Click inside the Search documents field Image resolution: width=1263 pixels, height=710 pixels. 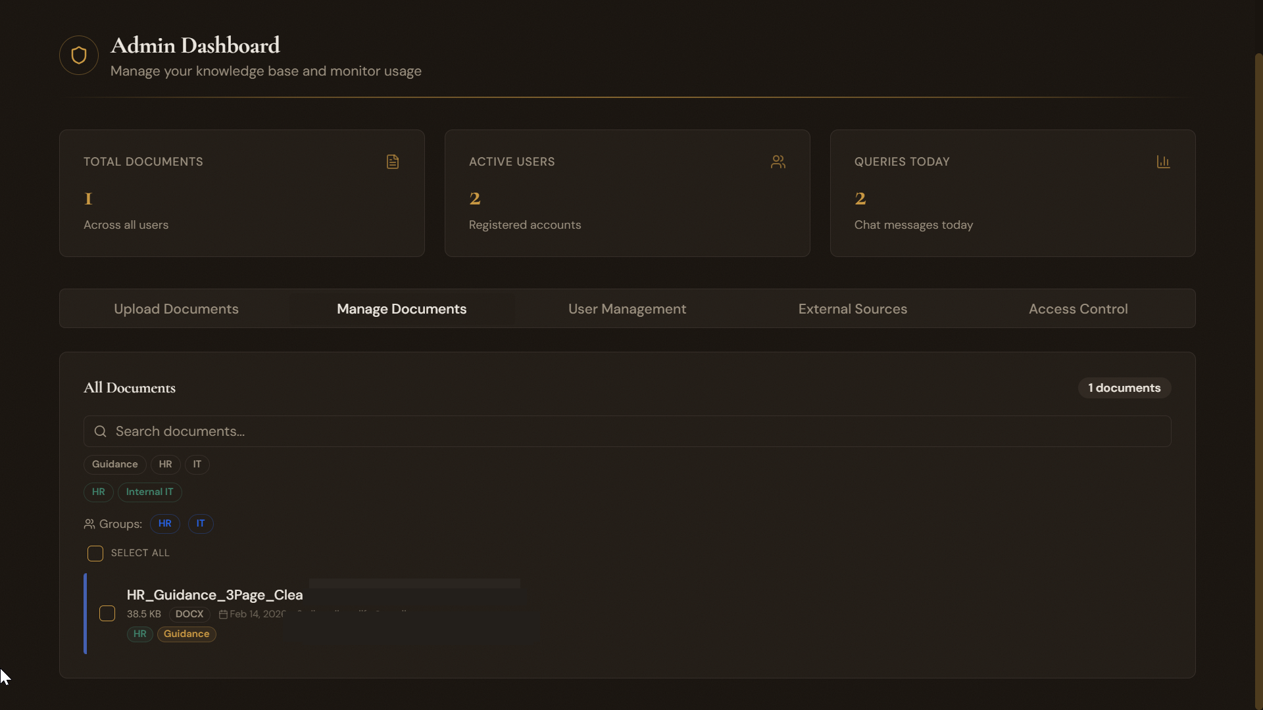pyautogui.click(x=460, y=431)
